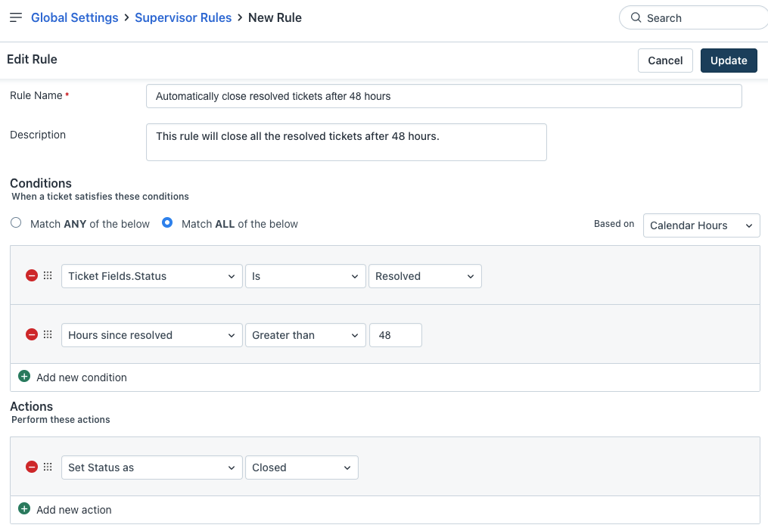This screenshot has height=528, width=768.
Task: Click the Update button
Action: tap(728, 61)
